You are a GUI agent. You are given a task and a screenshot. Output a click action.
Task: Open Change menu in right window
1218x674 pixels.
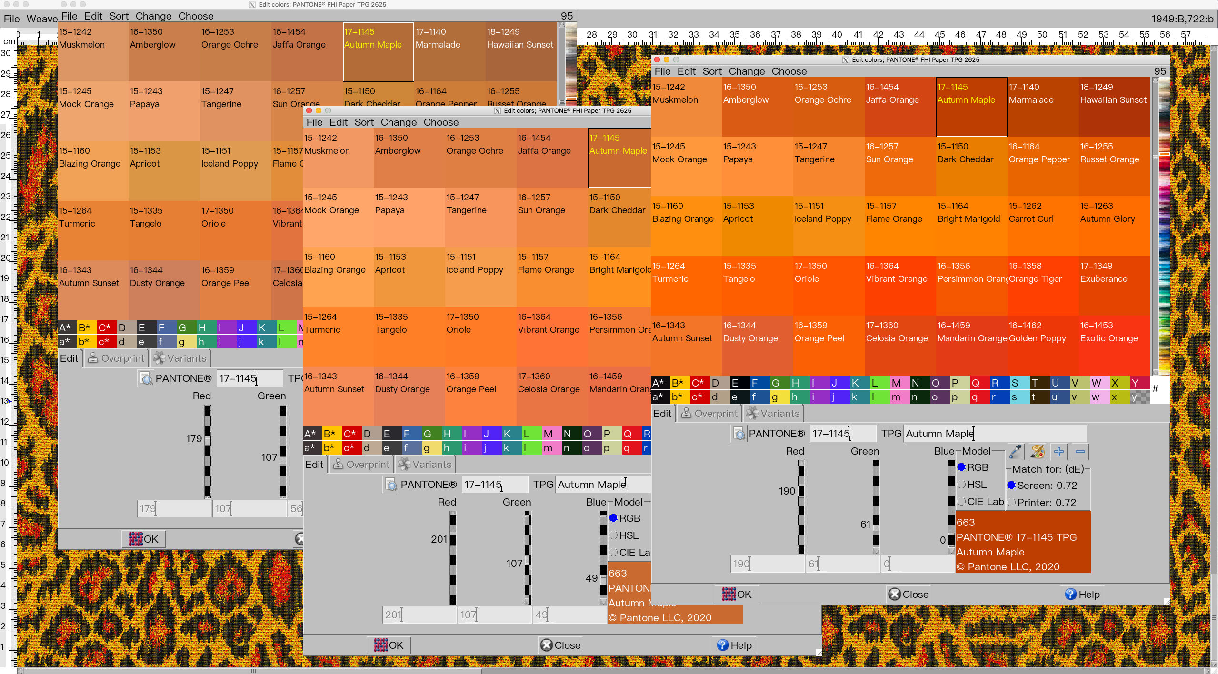point(747,71)
